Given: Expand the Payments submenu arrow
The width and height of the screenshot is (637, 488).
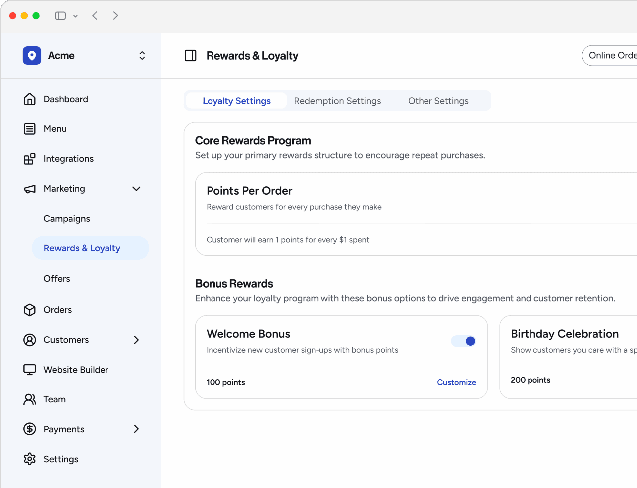Looking at the screenshot, I should pos(136,429).
